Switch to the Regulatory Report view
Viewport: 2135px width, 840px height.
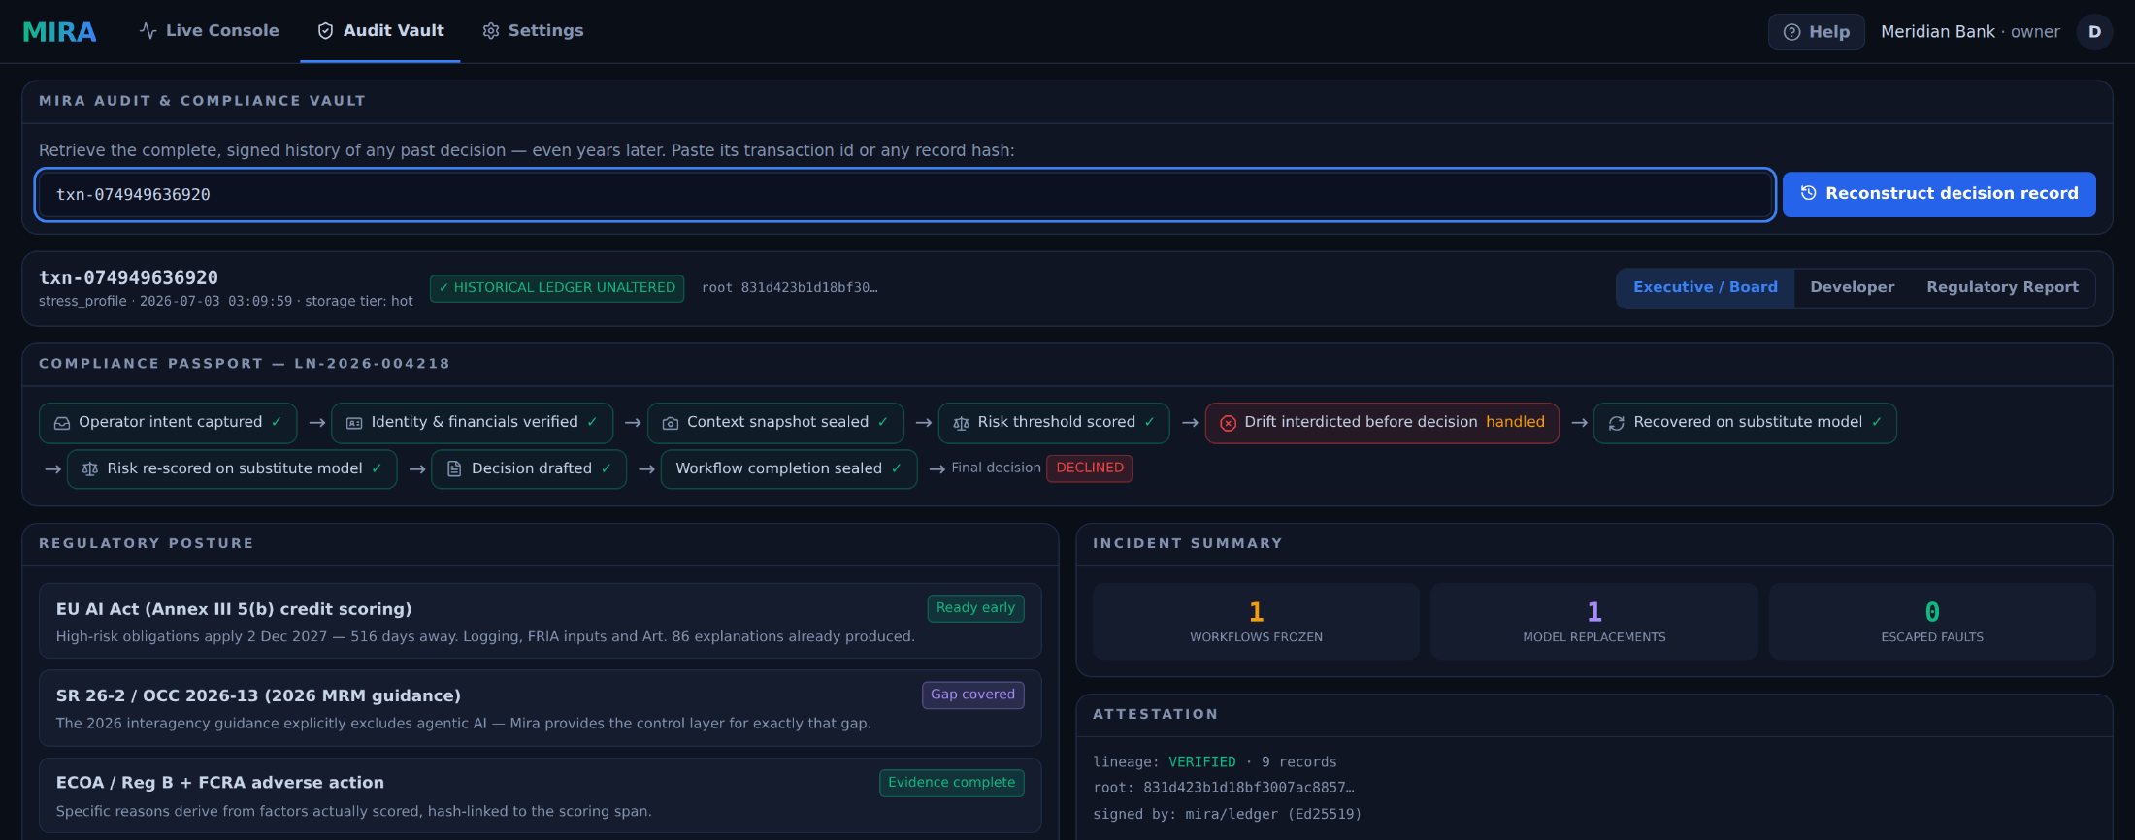[2002, 288]
